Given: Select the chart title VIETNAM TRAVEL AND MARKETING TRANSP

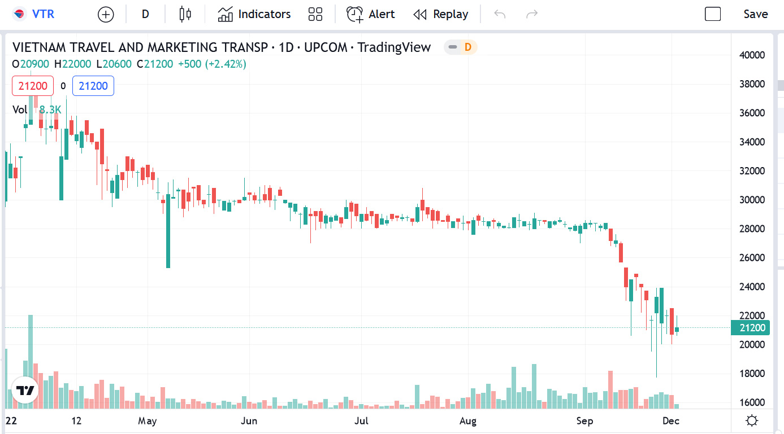Looking at the screenshot, I should pos(140,47).
